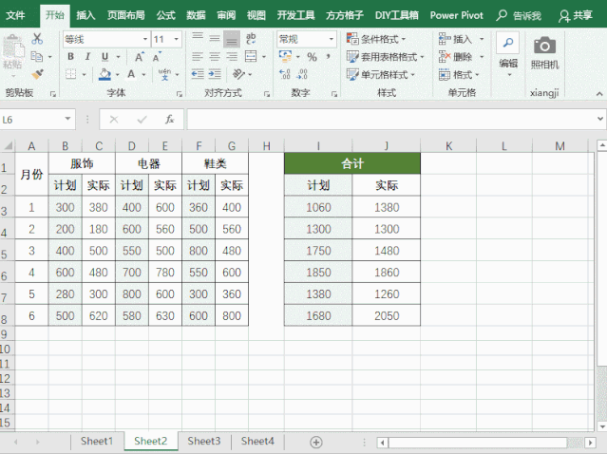Select the 合计 header cell
Image resolution: width=607 pixels, height=454 pixels.
pos(352,163)
